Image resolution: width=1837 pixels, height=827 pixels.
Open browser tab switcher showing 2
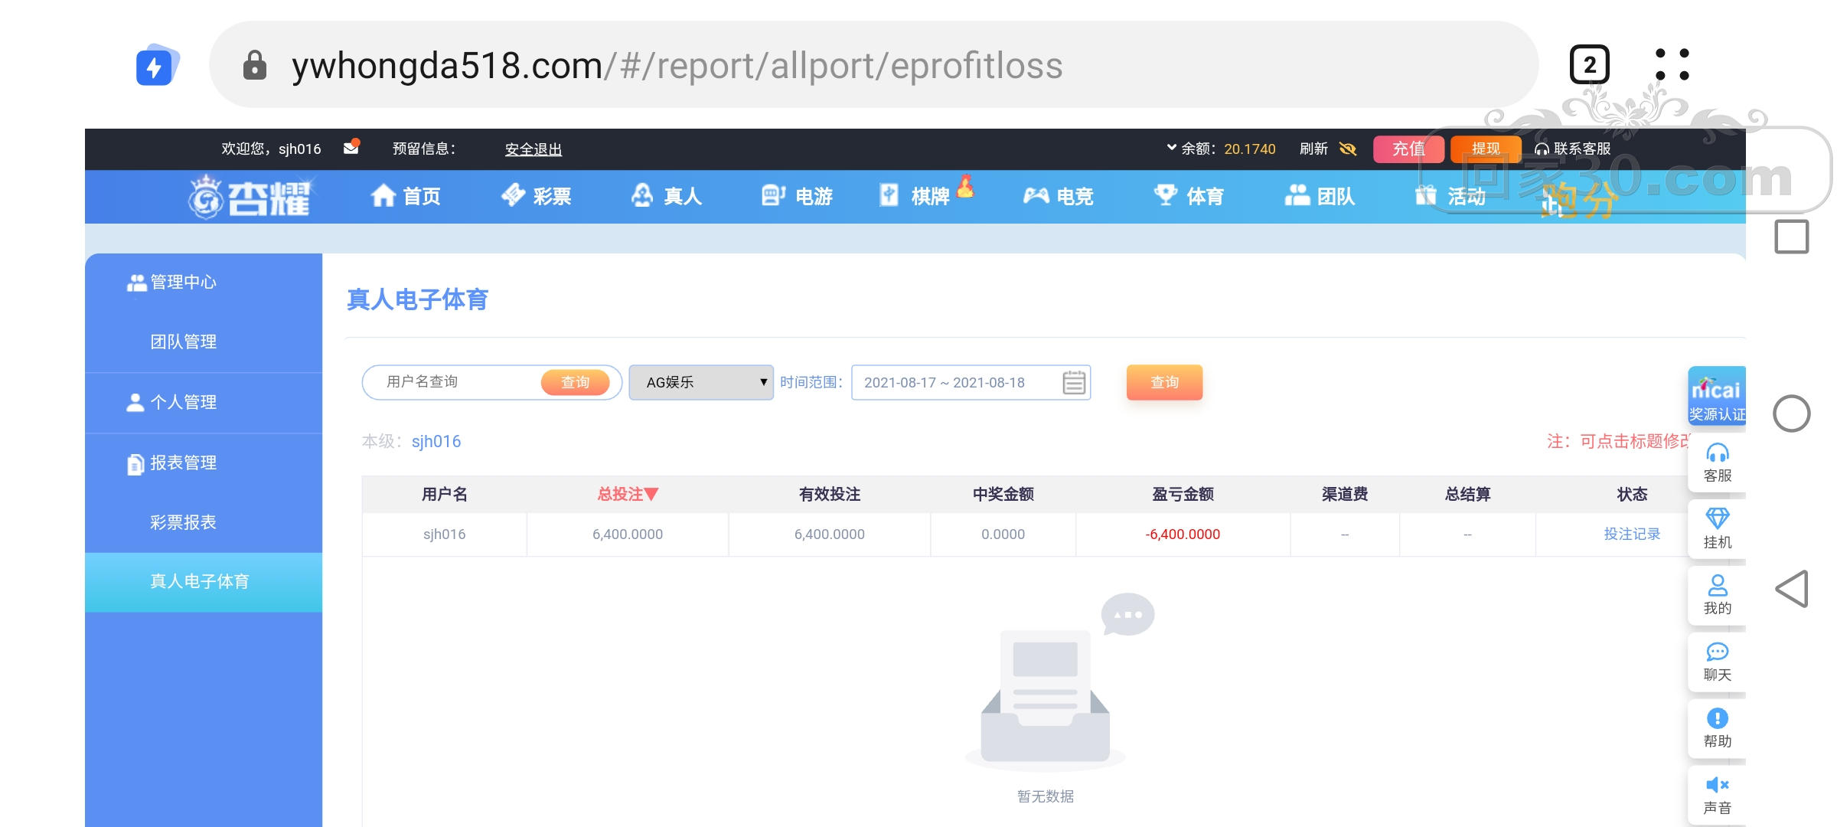[1589, 65]
